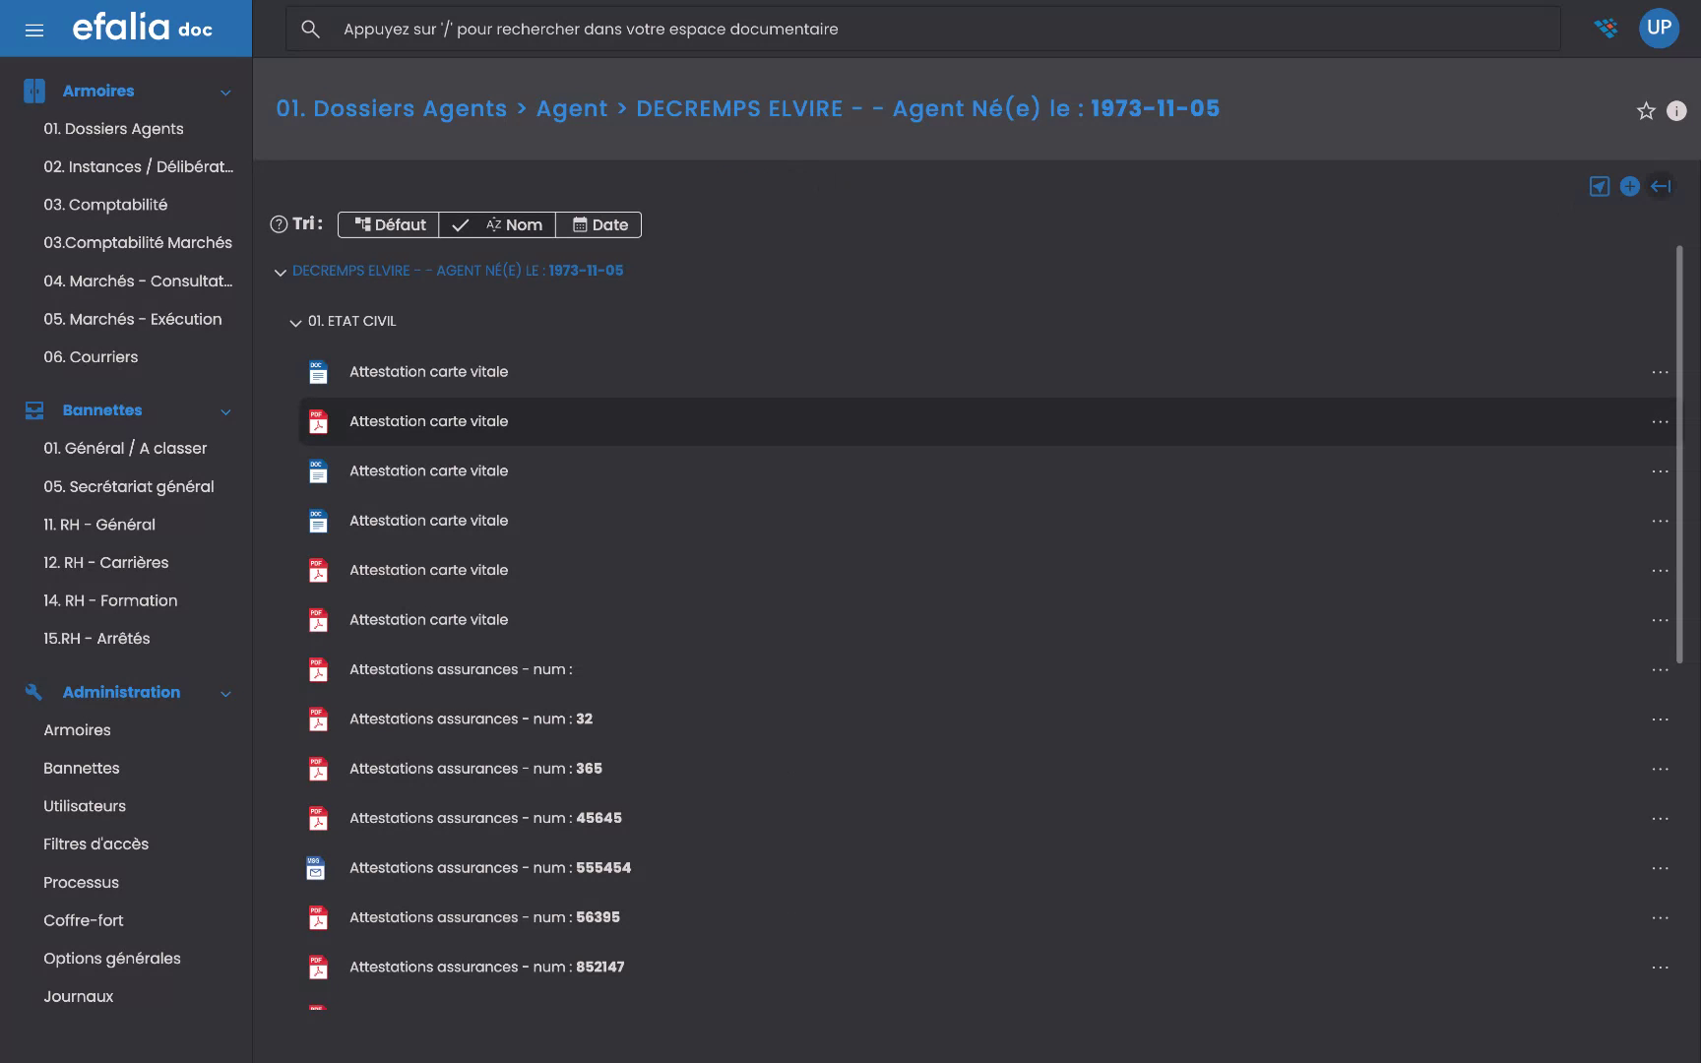
Task: Click the back-arrow icon near the plus button
Action: coord(1661,185)
